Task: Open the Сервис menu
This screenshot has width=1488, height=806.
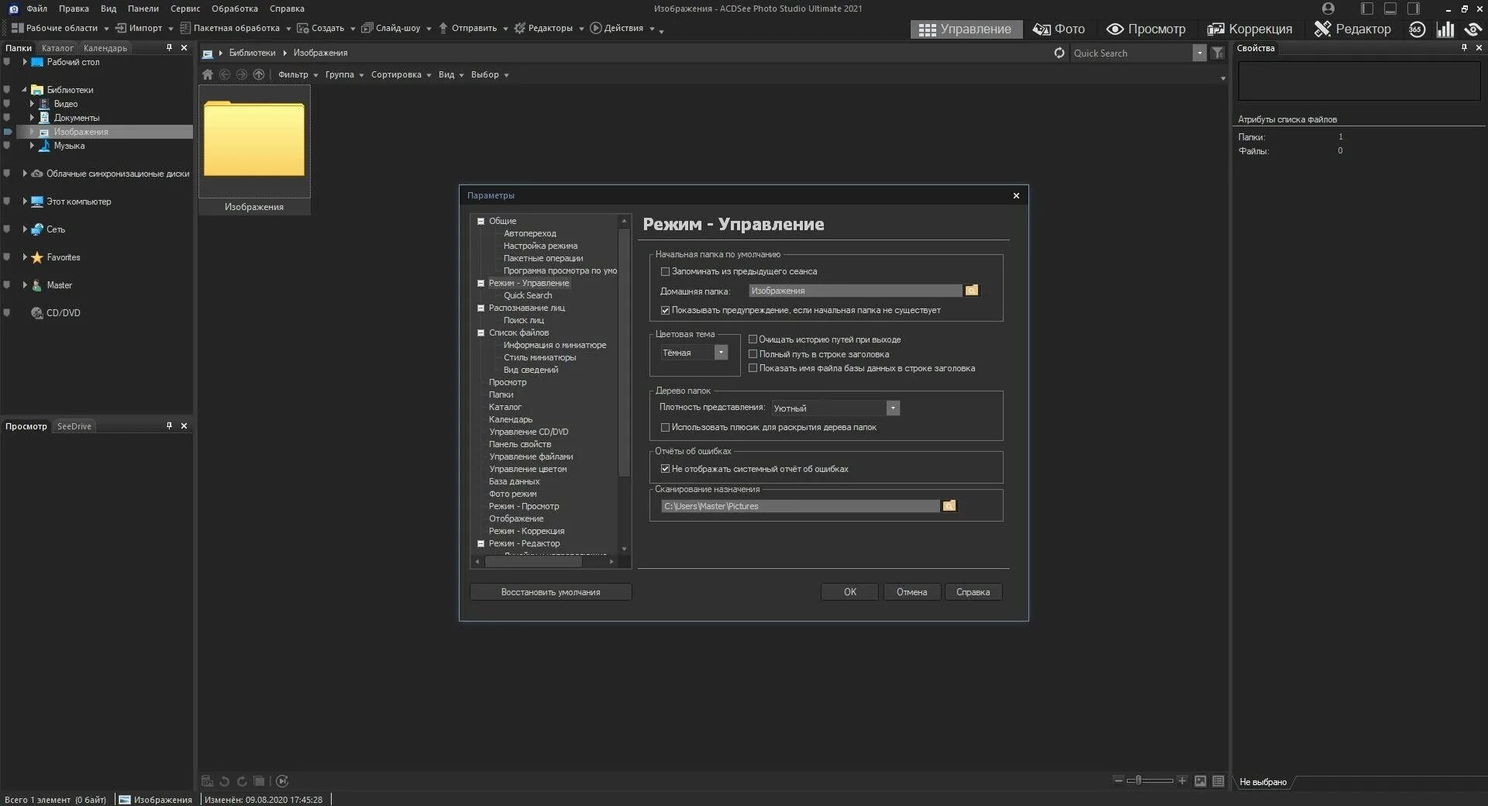Action: tap(185, 9)
